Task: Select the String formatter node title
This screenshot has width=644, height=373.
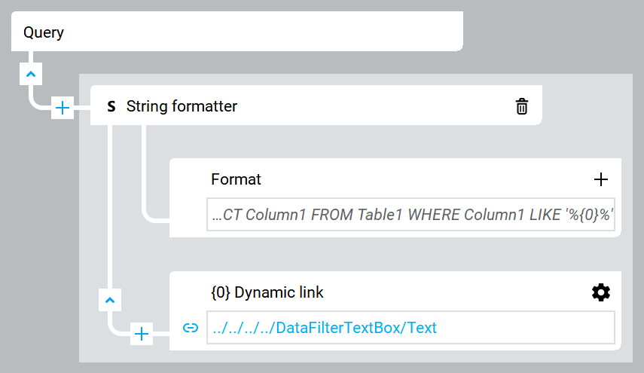Action: pos(182,106)
